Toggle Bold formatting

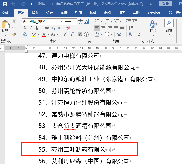coord(25,28)
